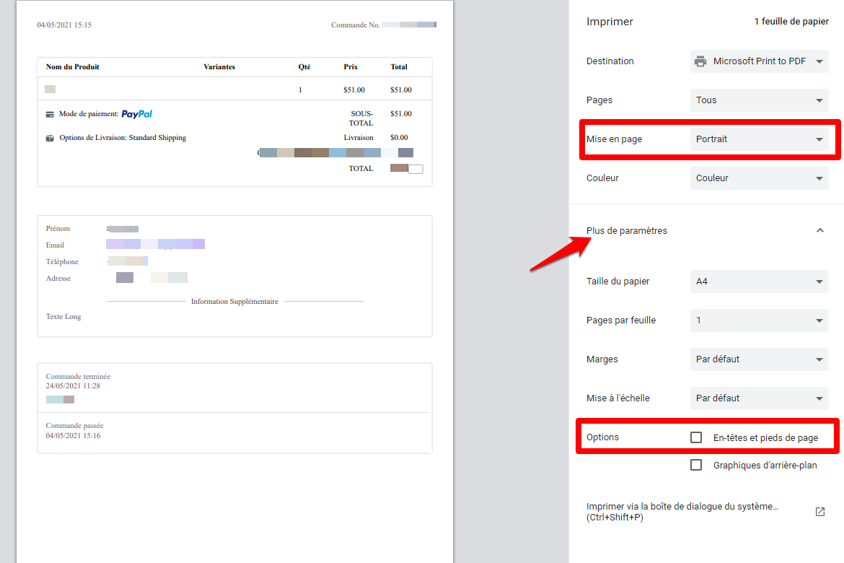
Task: Open the Marges dropdown
Action: click(759, 359)
